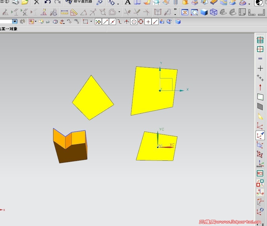Switch to Shaded solid cube display

[204, 12]
